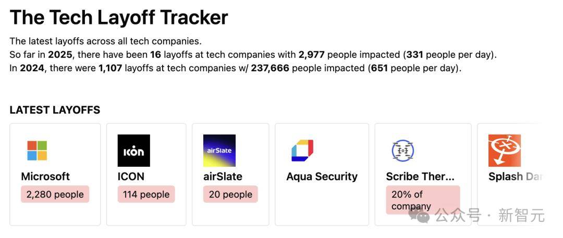Click the Aqua Security colorful logo
This screenshot has height=238, width=563.
pos(302,150)
